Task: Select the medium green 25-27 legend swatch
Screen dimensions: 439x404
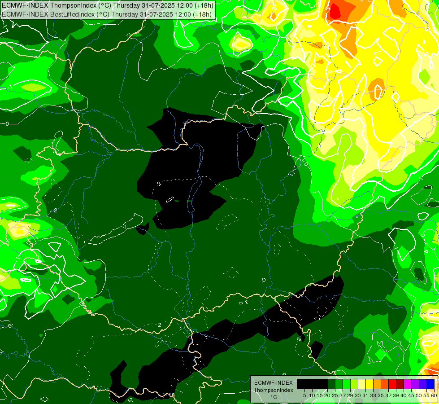Action: point(339,384)
